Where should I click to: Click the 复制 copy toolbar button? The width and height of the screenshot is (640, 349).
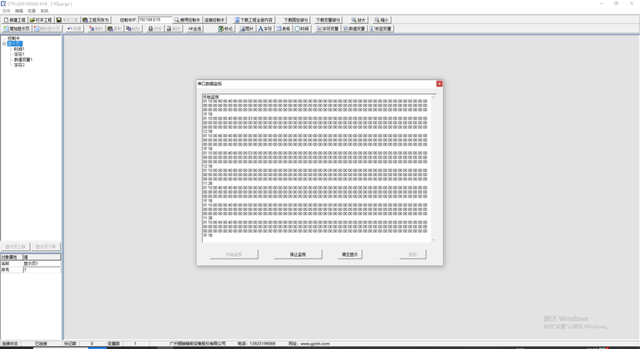click(115, 28)
